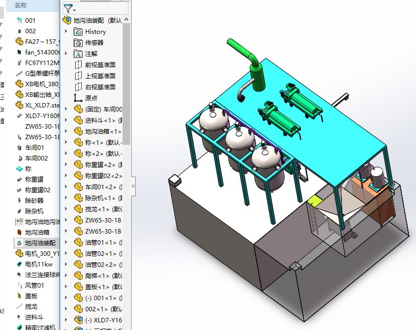416x330 pixels.
Task: Click the 搅龙<1> component icon
Action: pyautogui.click(x=78, y=209)
